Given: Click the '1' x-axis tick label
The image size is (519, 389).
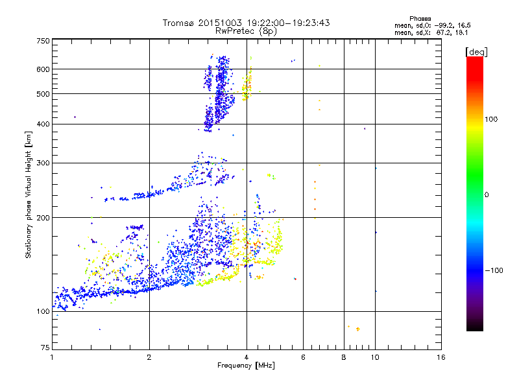Looking at the screenshot, I should 52,357.
